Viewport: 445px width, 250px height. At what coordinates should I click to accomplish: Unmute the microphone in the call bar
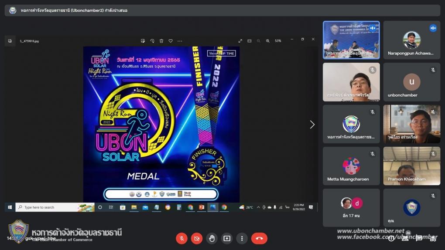click(x=181, y=238)
